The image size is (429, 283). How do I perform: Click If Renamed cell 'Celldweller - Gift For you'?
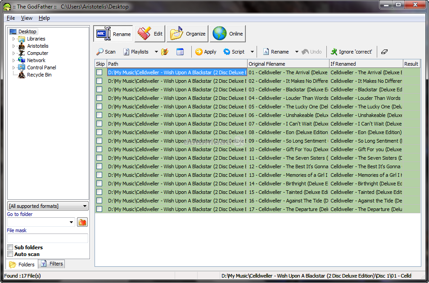(366, 149)
